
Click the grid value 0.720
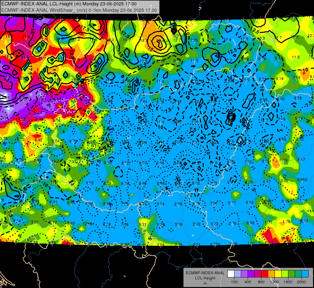[x=215, y=244]
